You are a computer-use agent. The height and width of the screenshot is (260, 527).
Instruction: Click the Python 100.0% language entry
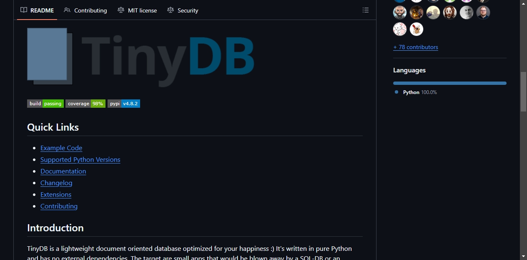coord(416,92)
